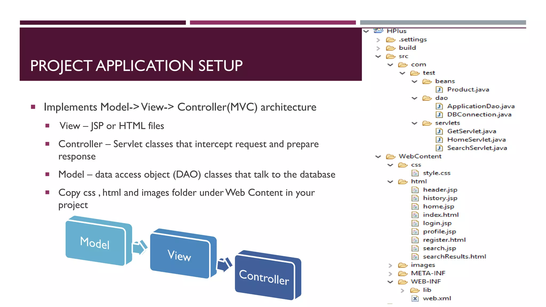Expand the build folder
The height and width of the screenshot is (307, 546).
click(378, 48)
